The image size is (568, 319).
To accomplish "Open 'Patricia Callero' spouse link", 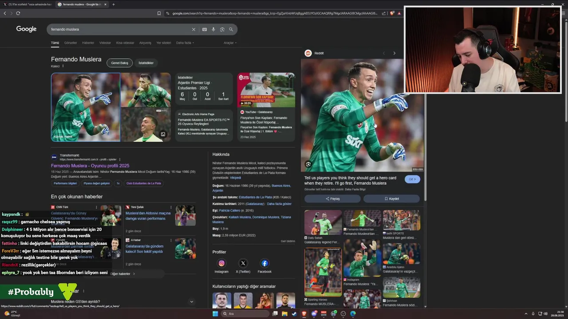I will (229, 210).
